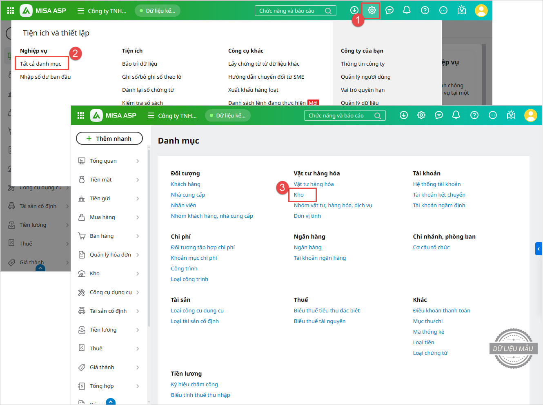543x405 pixels.
Task: Click the Bán hàng shopping cart icon
Action: click(x=82, y=236)
